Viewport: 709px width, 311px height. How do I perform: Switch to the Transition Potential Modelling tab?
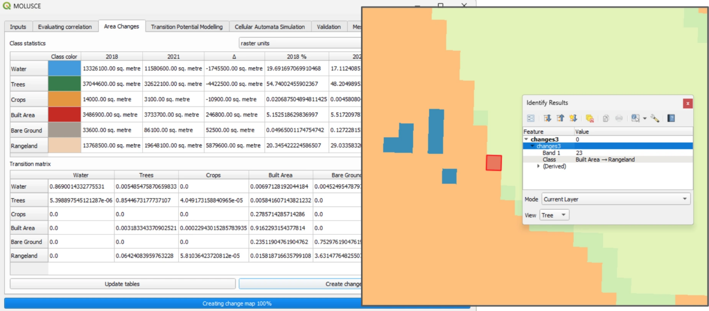pyautogui.click(x=187, y=27)
